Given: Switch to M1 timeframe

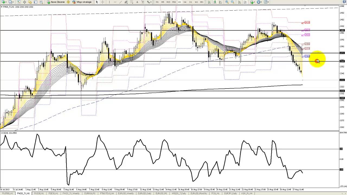Looking at the screenshot, I should click(x=157, y=2).
